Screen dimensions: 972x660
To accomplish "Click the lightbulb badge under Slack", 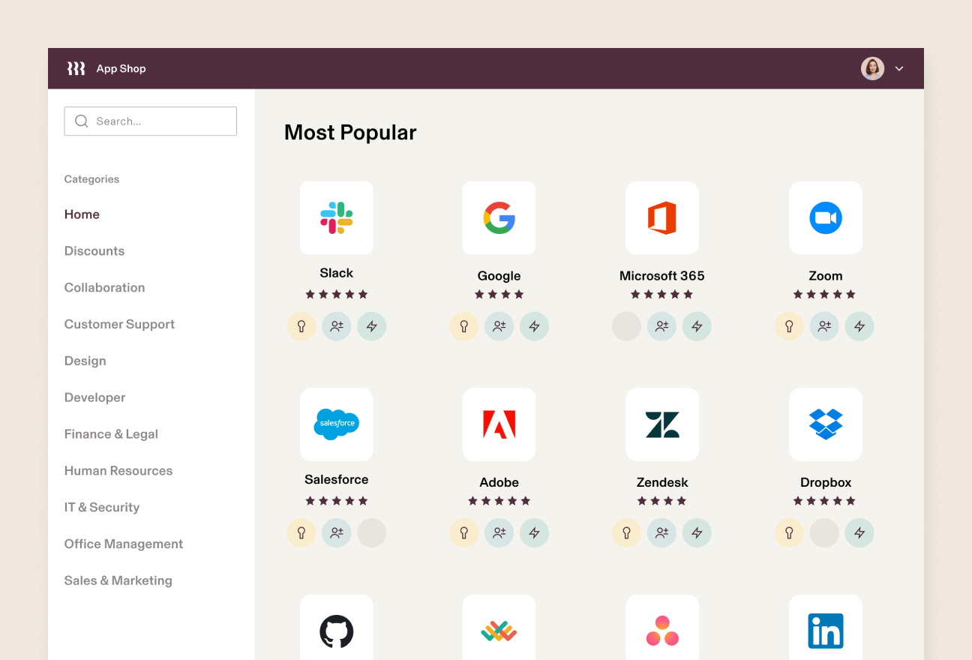I will point(301,326).
